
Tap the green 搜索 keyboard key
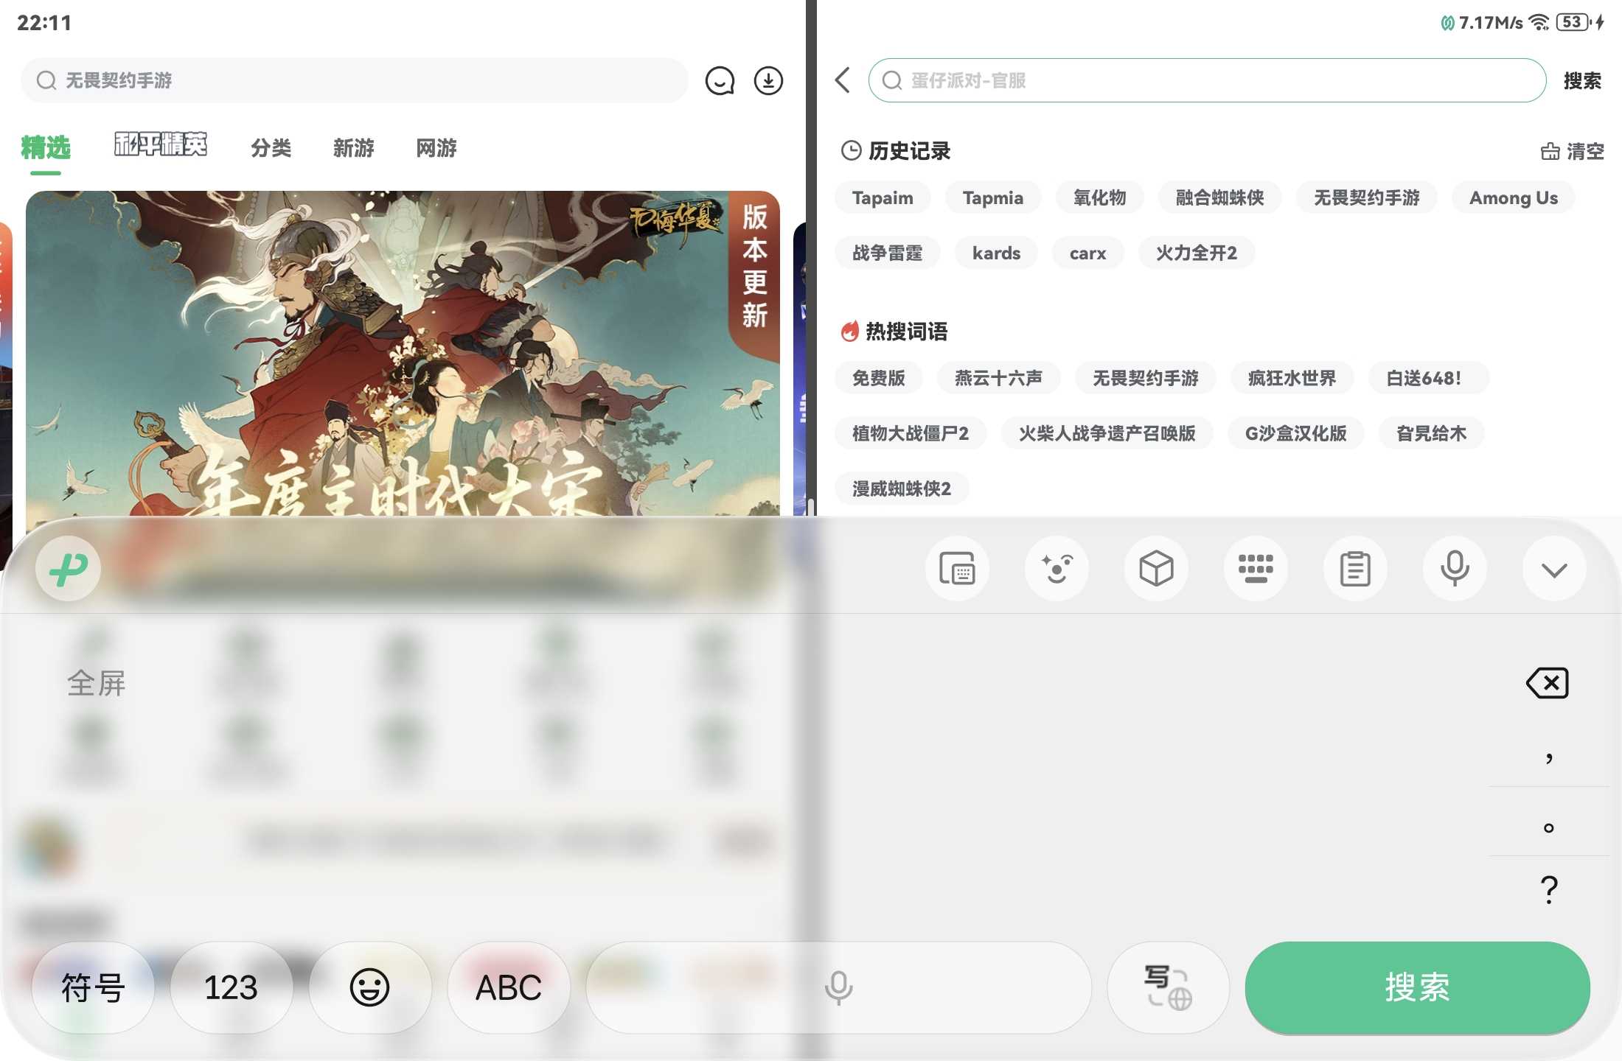click(x=1417, y=987)
